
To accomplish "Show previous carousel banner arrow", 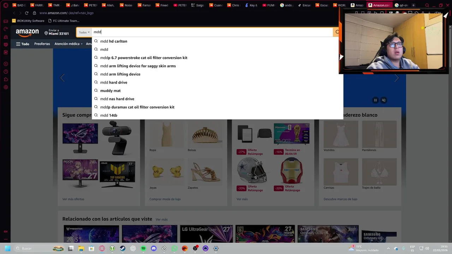I will 62,78.
